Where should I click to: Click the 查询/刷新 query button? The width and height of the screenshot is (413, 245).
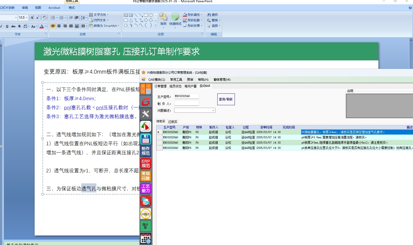tap(226, 99)
